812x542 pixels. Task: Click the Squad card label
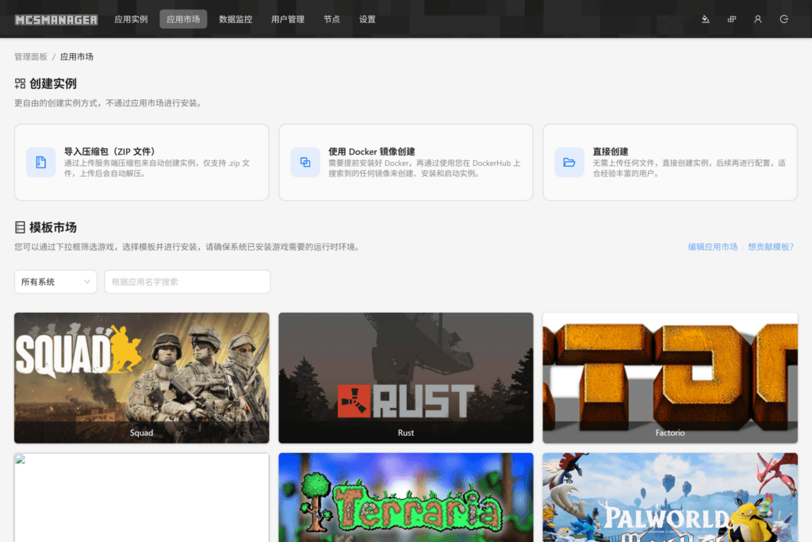[141, 432]
